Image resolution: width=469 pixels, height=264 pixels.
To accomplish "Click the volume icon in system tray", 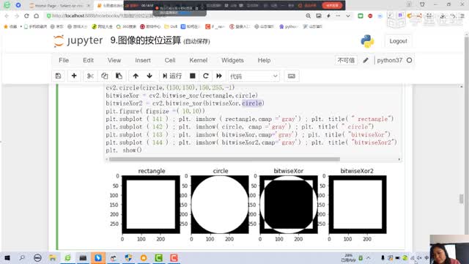I will point(419,257).
